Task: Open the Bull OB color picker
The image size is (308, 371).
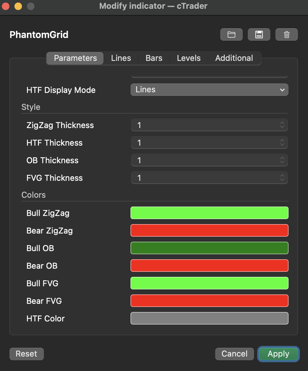Action: 209,248
